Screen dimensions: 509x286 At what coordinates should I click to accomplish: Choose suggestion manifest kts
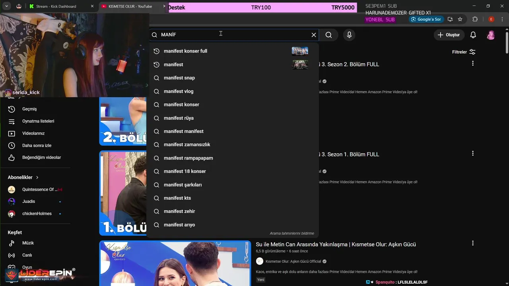pos(233,198)
